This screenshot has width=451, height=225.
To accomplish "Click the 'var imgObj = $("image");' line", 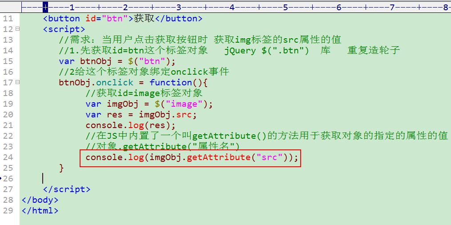I will click(x=149, y=104).
